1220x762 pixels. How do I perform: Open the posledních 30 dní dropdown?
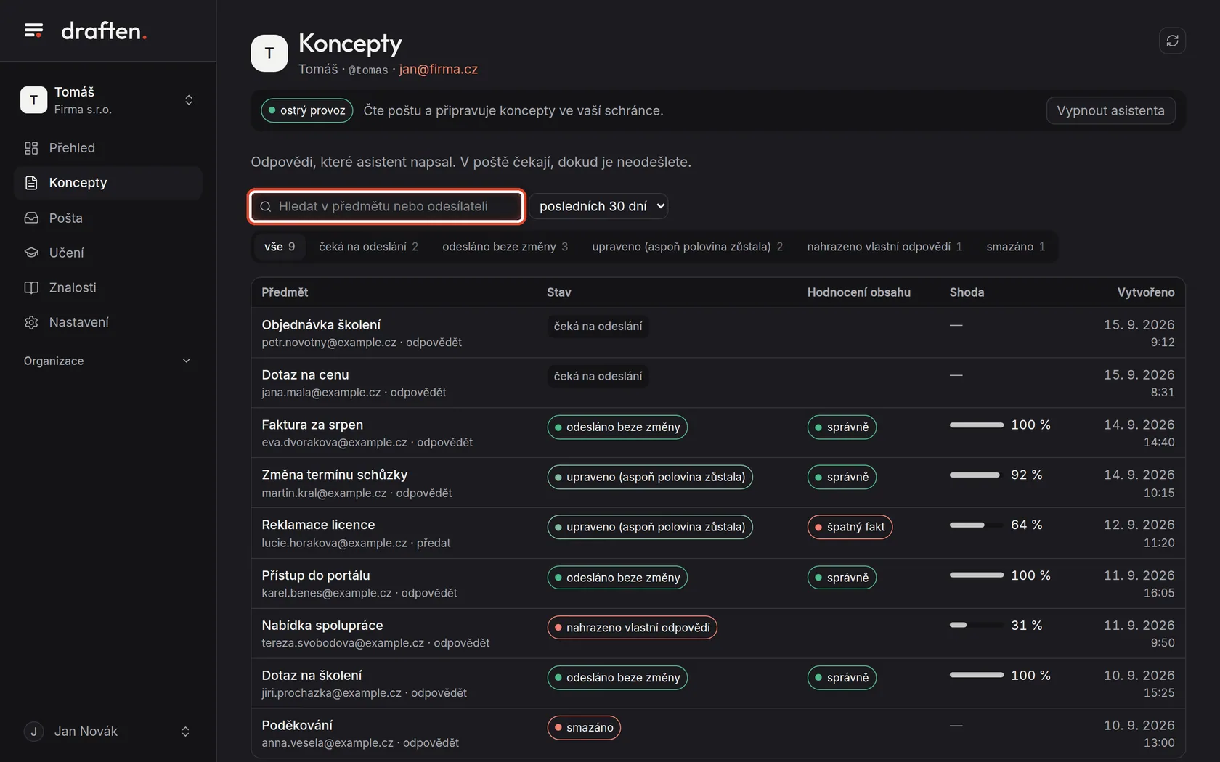[598, 206]
